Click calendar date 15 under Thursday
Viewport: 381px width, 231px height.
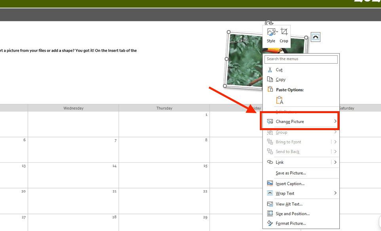pos(205,166)
